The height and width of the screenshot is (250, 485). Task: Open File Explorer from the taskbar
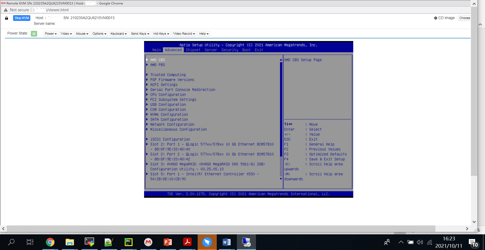click(70, 242)
